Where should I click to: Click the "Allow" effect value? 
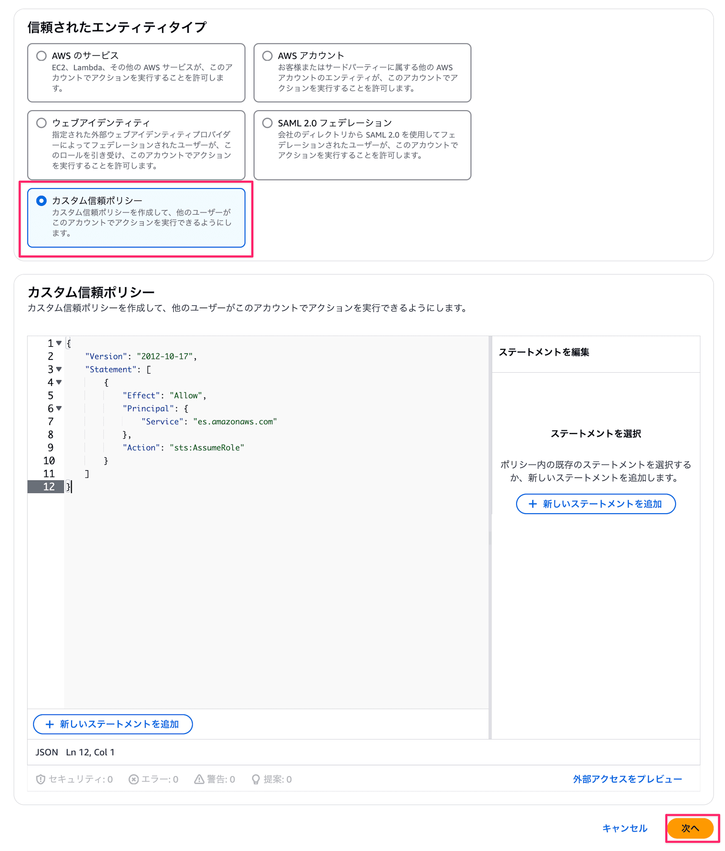click(x=186, y=396)
